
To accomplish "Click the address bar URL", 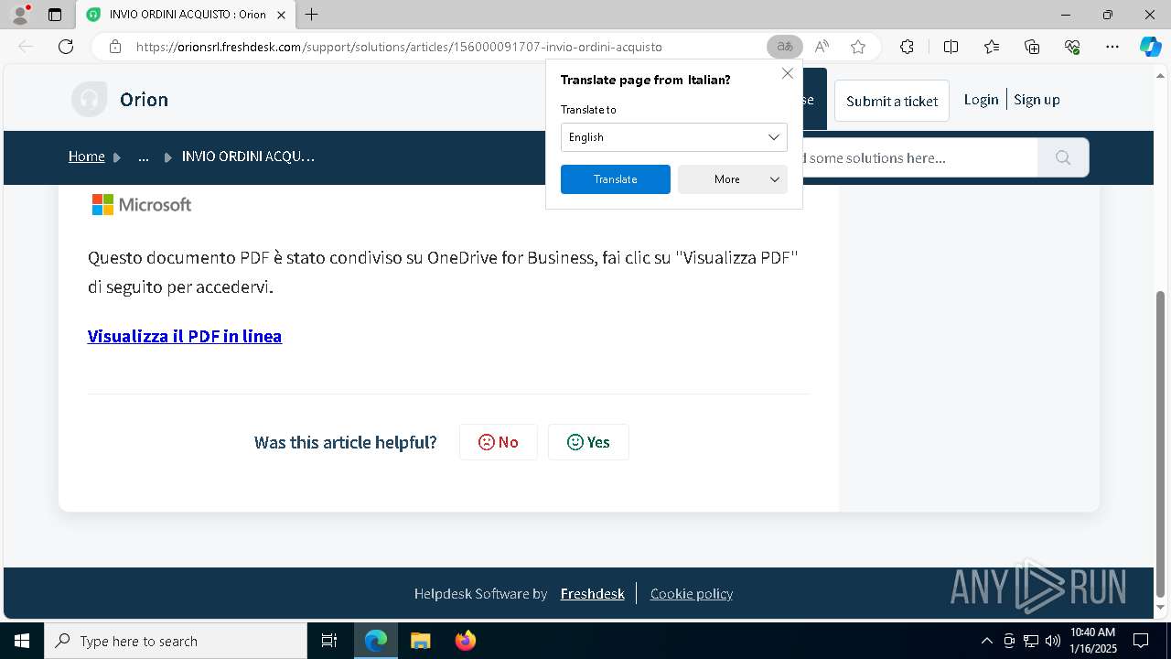I will [399, 47].
